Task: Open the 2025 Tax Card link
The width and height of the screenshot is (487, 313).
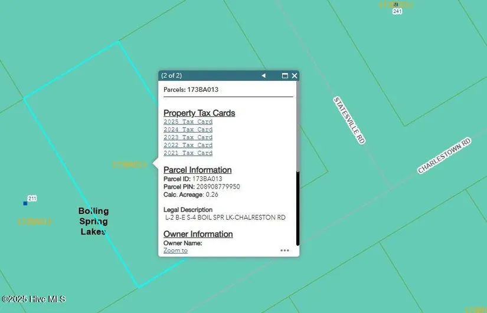Action: 188,121
